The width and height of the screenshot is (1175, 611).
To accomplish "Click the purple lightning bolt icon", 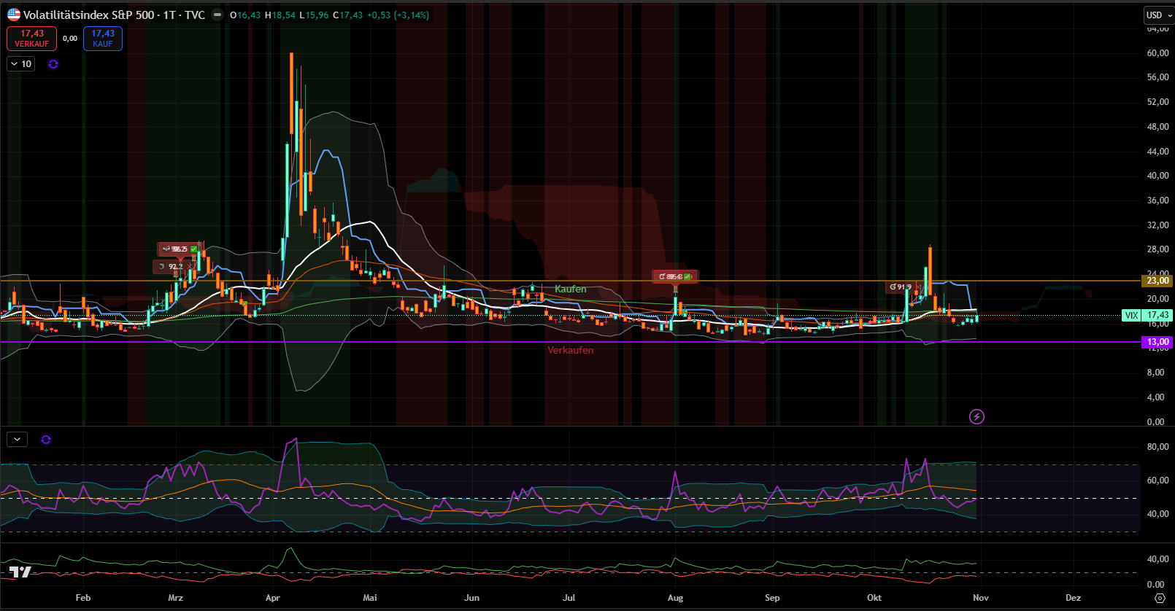I will pyautogui.click(x=976, y=416).
